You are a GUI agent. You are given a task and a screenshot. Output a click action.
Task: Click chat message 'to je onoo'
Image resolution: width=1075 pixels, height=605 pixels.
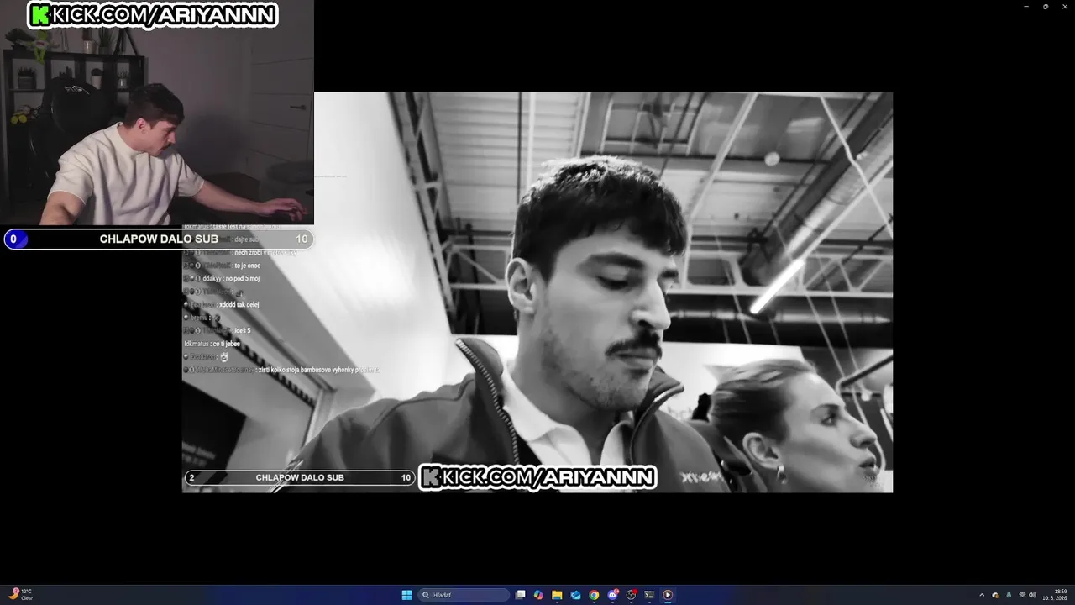247,266
